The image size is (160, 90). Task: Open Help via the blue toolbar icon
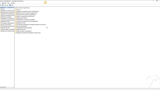point(10,5)
